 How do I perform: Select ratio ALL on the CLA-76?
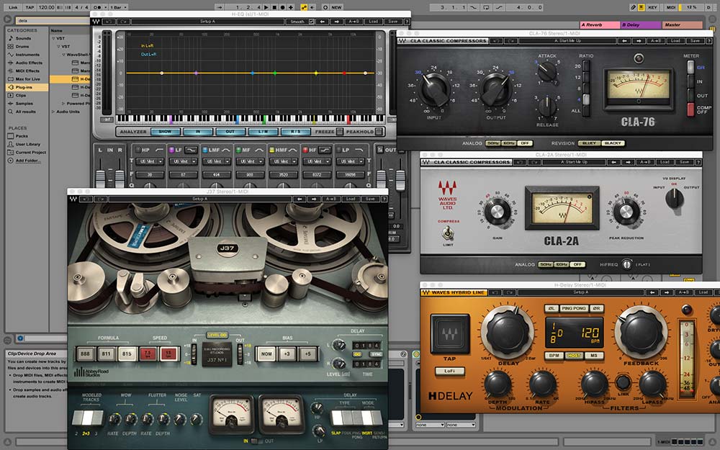(x=585, y=110)
